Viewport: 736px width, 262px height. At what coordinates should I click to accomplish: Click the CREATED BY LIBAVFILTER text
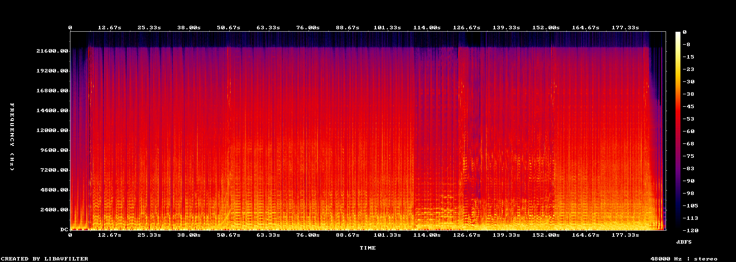[45, 259]
